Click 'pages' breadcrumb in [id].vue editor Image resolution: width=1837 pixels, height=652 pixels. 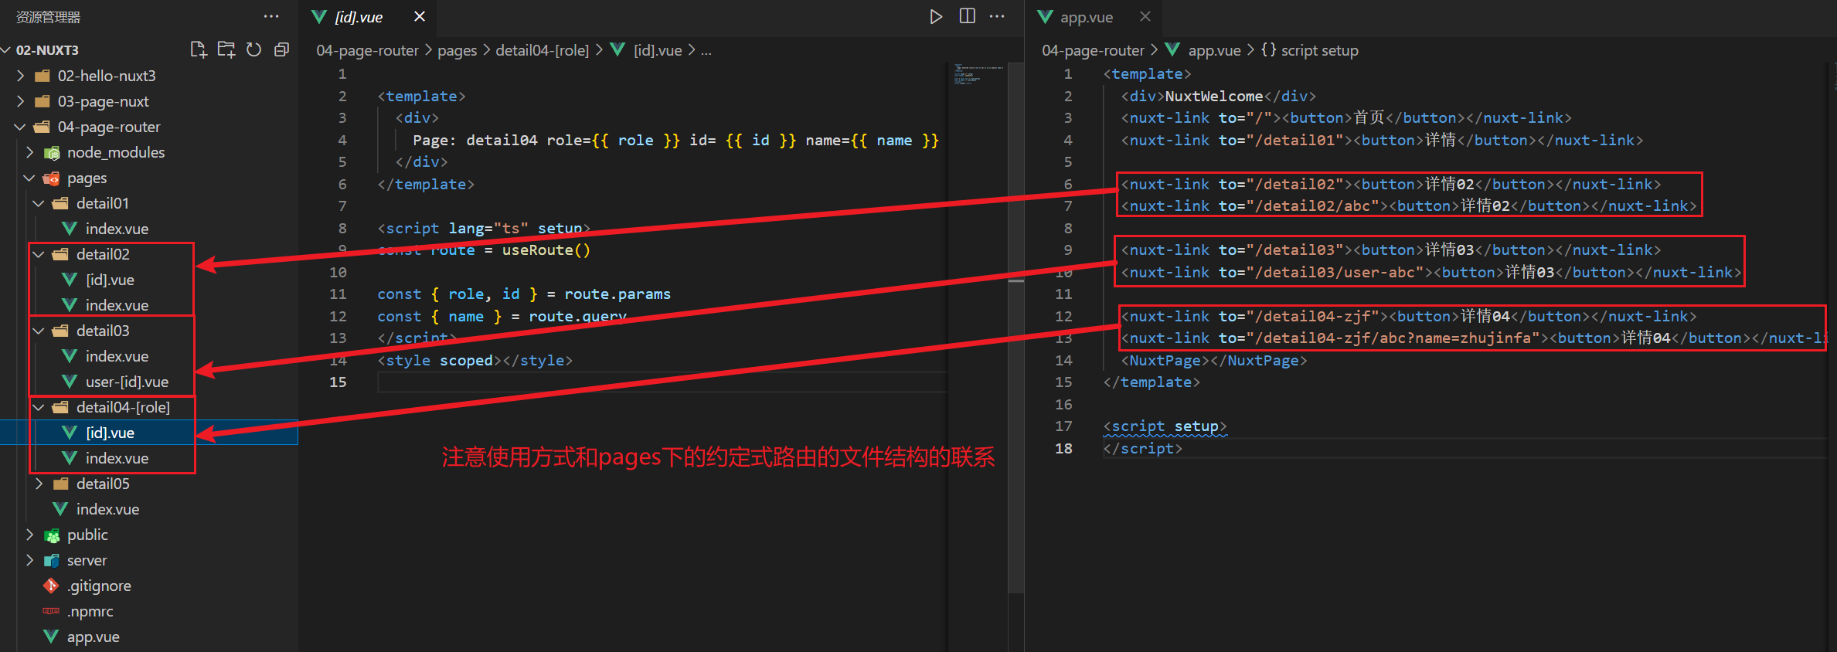click(x=457, y=50)
